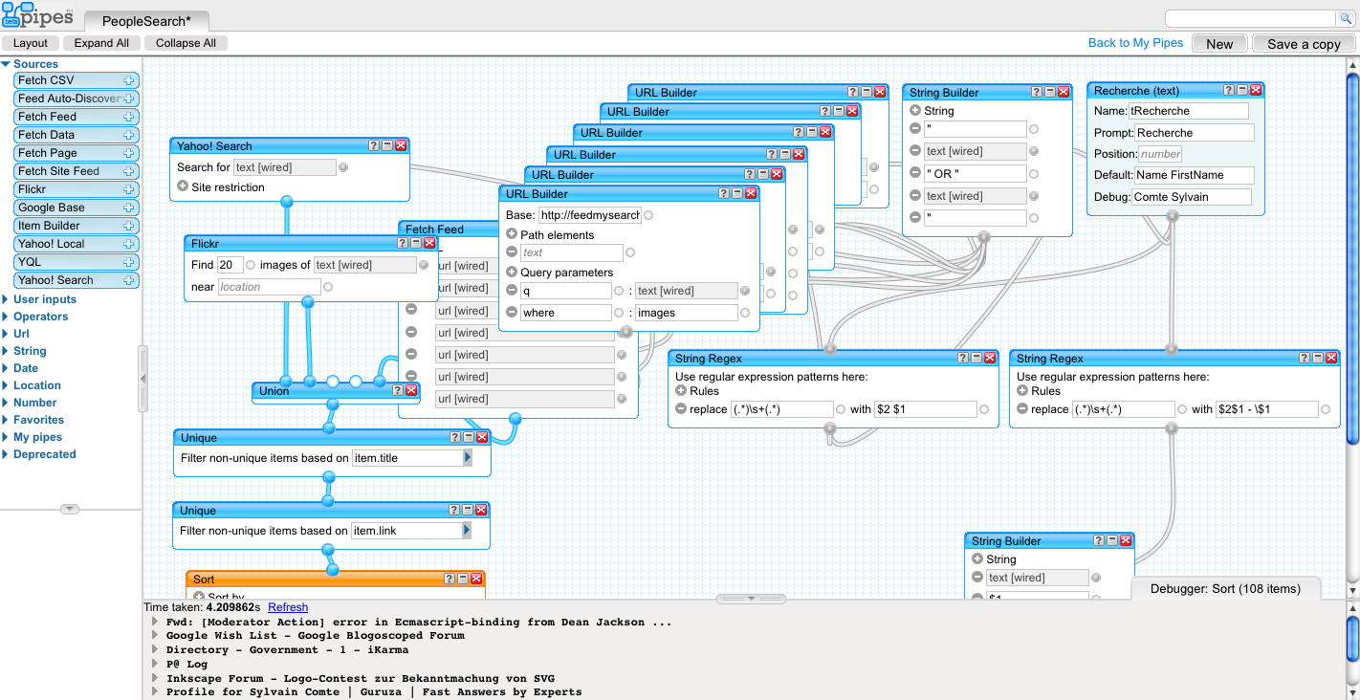
Task: Follow the Back to My Pipes link
Action: tap(1135, 43)
